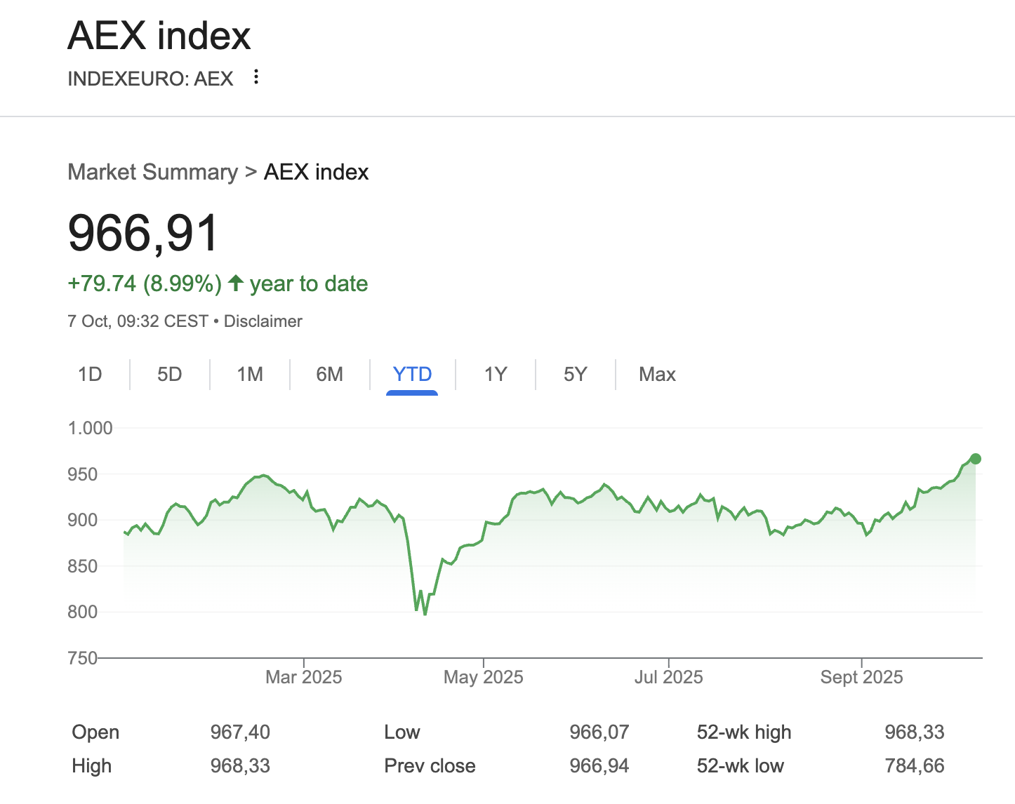Screen dimensions: 1015x804
Task: Select the 5Y time range tab
Action: pyautogui.click(x=575, y=374)
